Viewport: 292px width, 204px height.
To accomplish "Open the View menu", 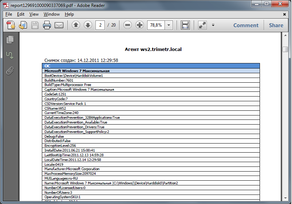I will point(34,14).
